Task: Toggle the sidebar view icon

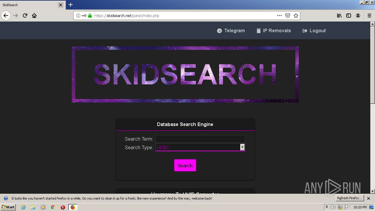Action: pyautogui.click(x=349, y=16)
